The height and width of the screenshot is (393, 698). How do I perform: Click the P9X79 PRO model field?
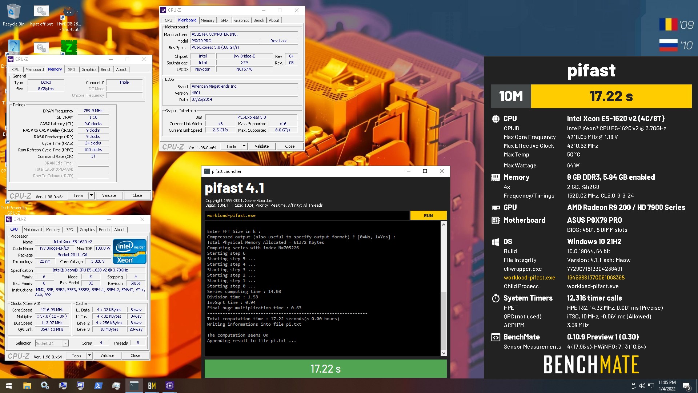point(225,41)
